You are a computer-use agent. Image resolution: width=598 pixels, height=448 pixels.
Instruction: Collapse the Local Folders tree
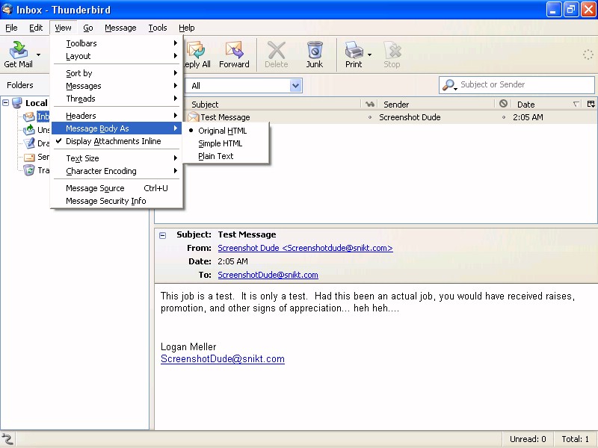tap(6, 102)
